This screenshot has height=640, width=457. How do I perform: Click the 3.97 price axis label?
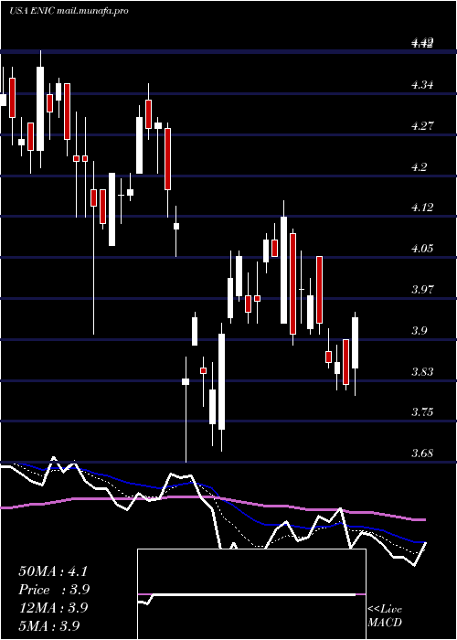click(x=422, y=290)
